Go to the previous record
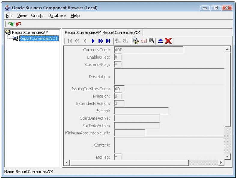The image size is (237, 179). (x=85, y=41)
